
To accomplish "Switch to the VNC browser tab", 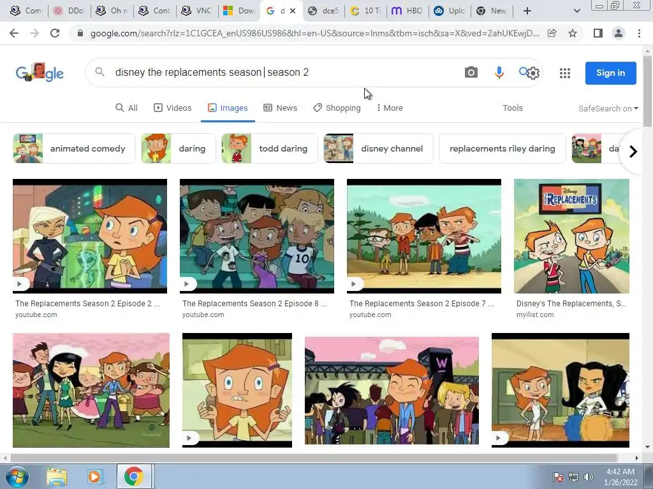I will (197, 11).
